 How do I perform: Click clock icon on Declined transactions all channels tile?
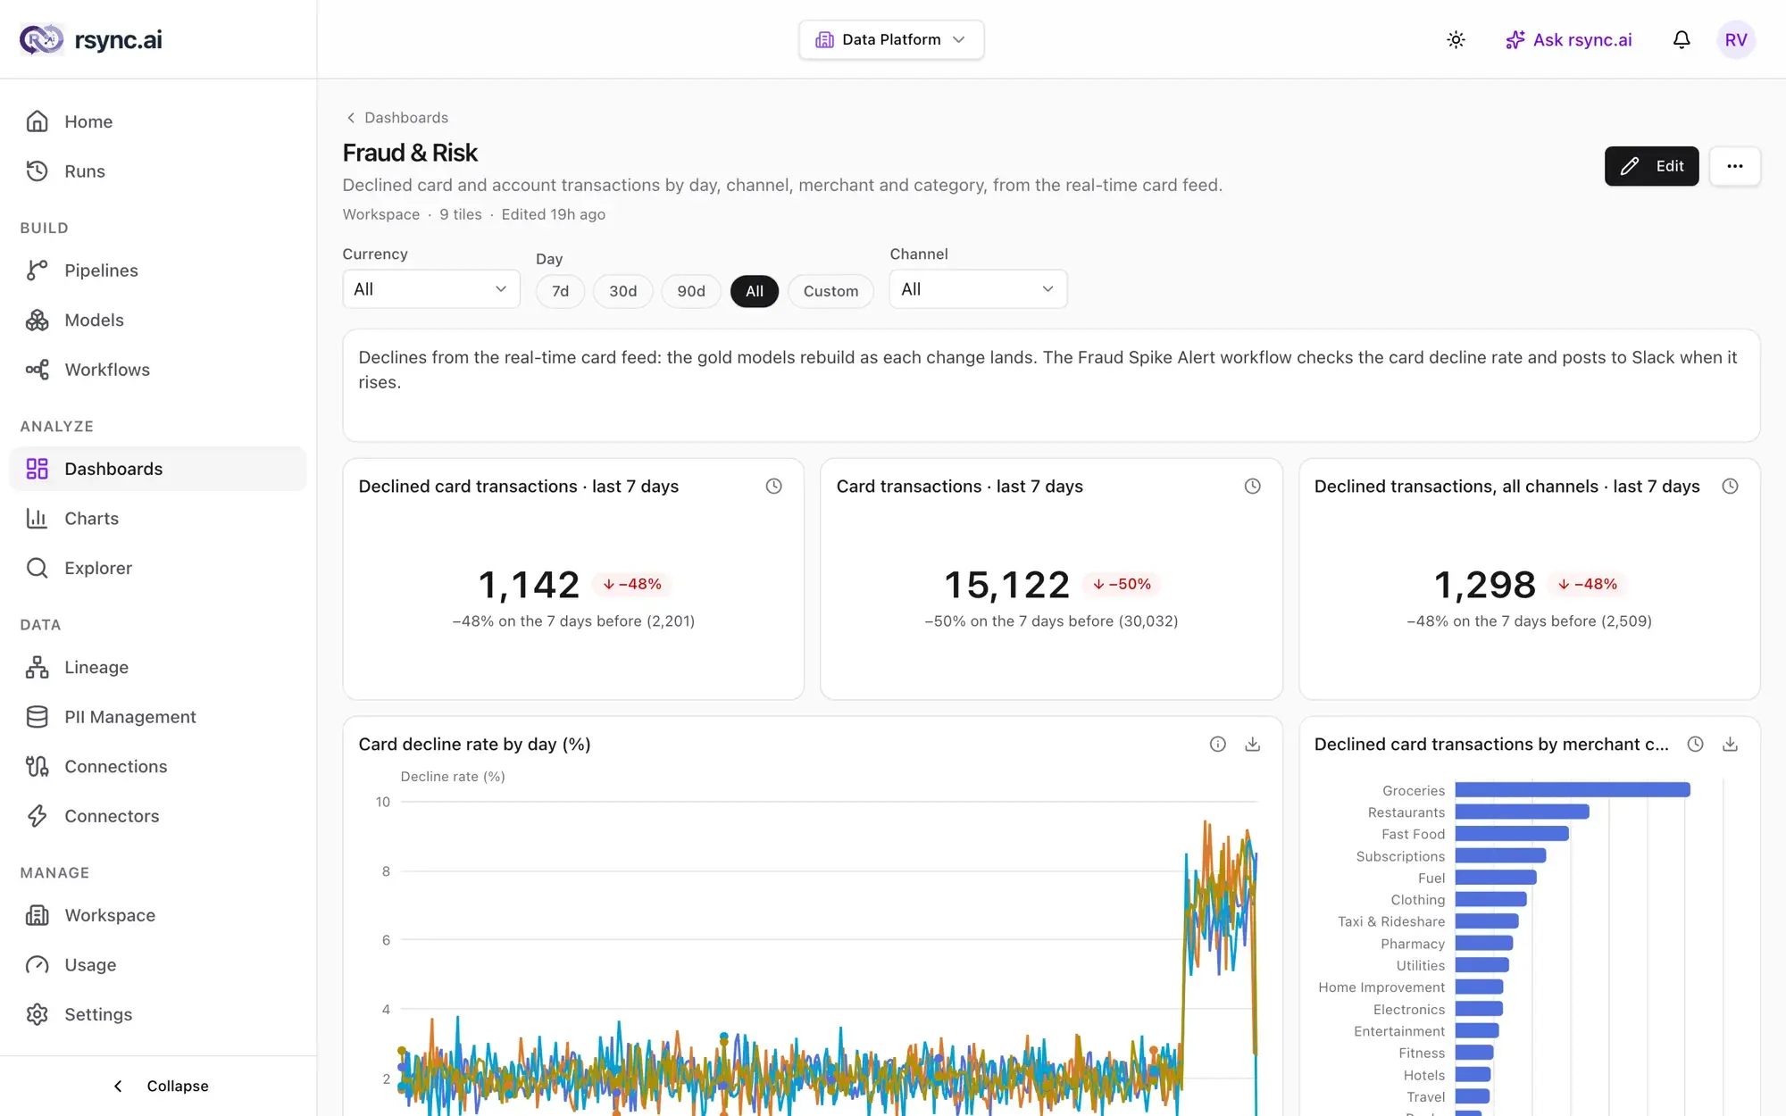[x=1730, y=487]
